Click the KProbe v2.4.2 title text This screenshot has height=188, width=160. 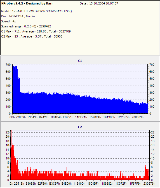pos(27,3)
